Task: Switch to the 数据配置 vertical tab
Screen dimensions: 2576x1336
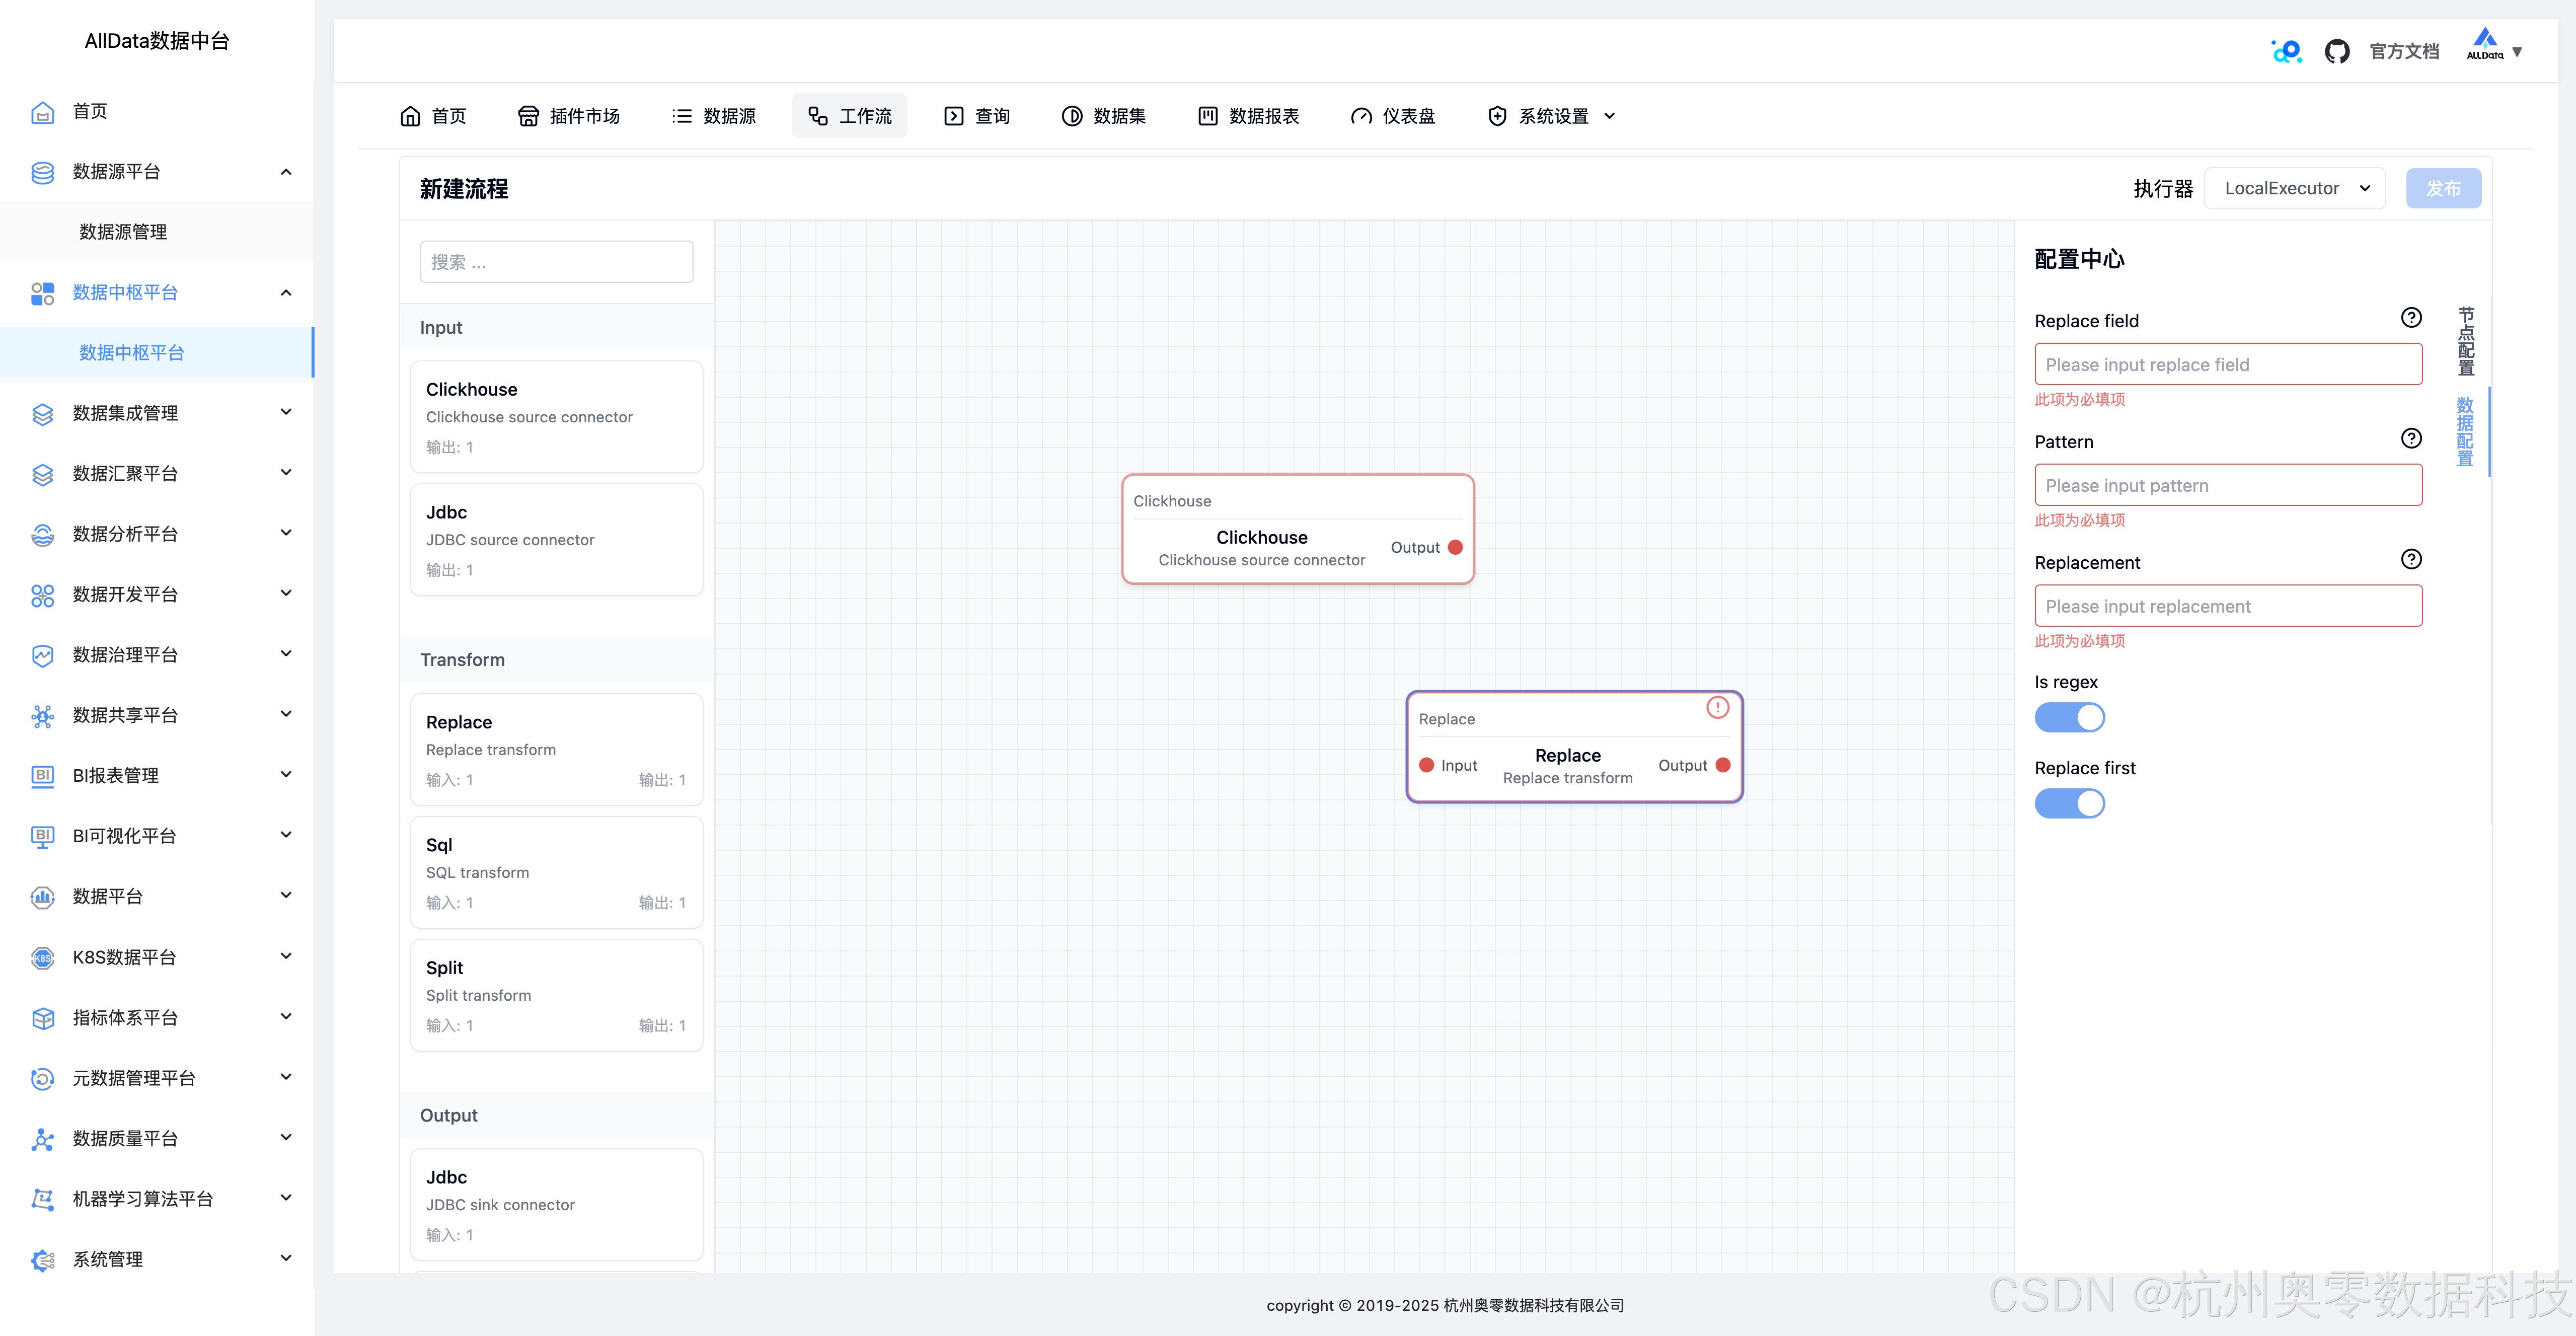Action: [x=2466, y=432]
